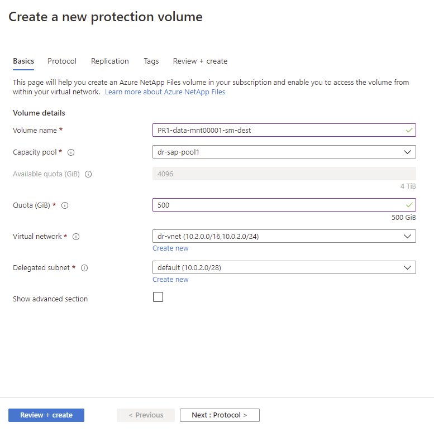Image resolution: width=434 pixels, height=432 pixels.
Task: Select the Basics tab
Action: pyautogui.click(x=23, y=61)
